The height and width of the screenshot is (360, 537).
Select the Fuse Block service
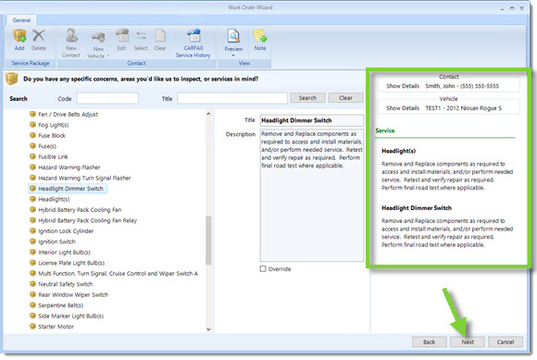pyautogui.click(x=52, y=135)
